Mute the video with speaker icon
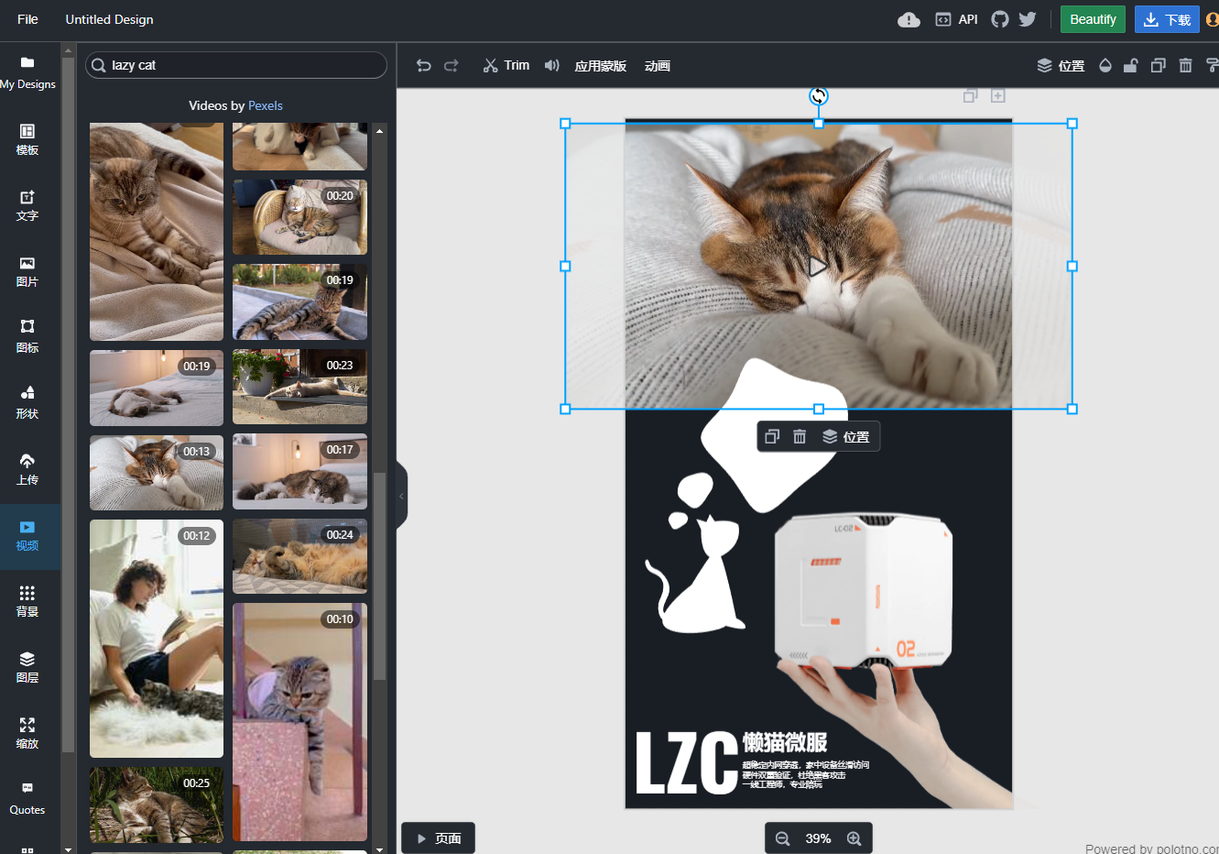Screen dimensions: 1219x854 551,65
